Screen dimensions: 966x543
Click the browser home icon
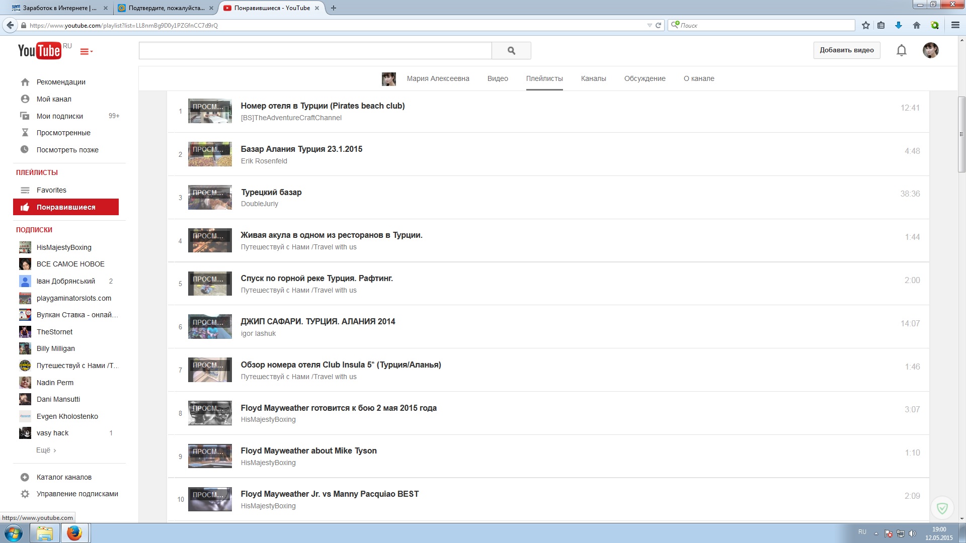[x=917, y=25]
